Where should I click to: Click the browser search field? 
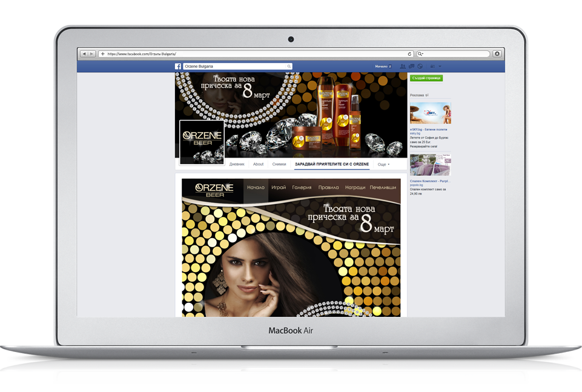453,54
